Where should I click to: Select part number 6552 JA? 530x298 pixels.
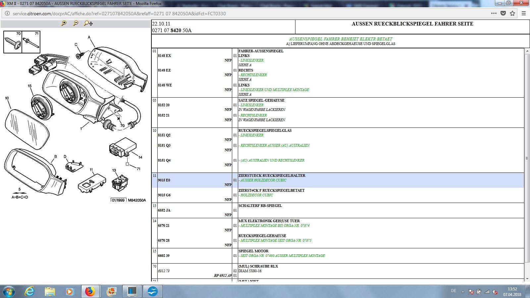coord(164,210)
